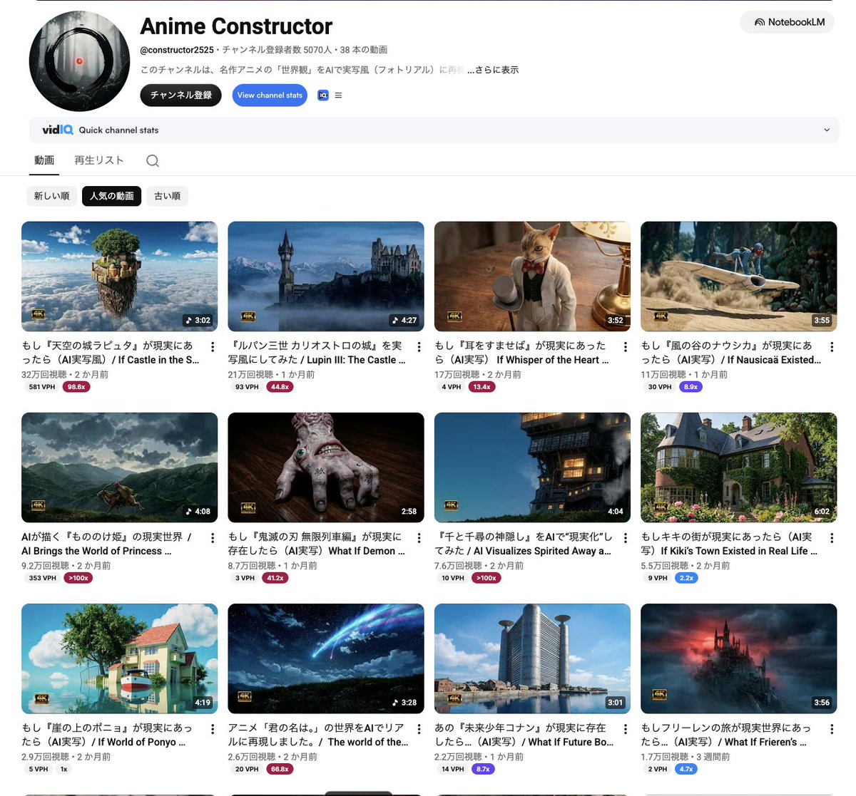This screenshot has height=796, width=856.
Task: Open the ルパン三世 カリオストロの城 video title
Action: point(317,353)
